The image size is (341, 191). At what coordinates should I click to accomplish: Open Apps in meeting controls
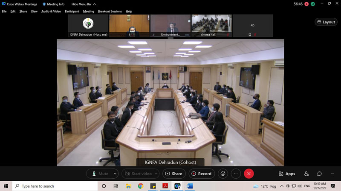click(x=287, y=174)
